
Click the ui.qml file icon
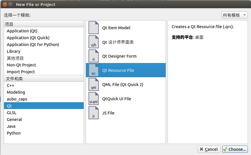pyautogui.click(x=94, y=99)
